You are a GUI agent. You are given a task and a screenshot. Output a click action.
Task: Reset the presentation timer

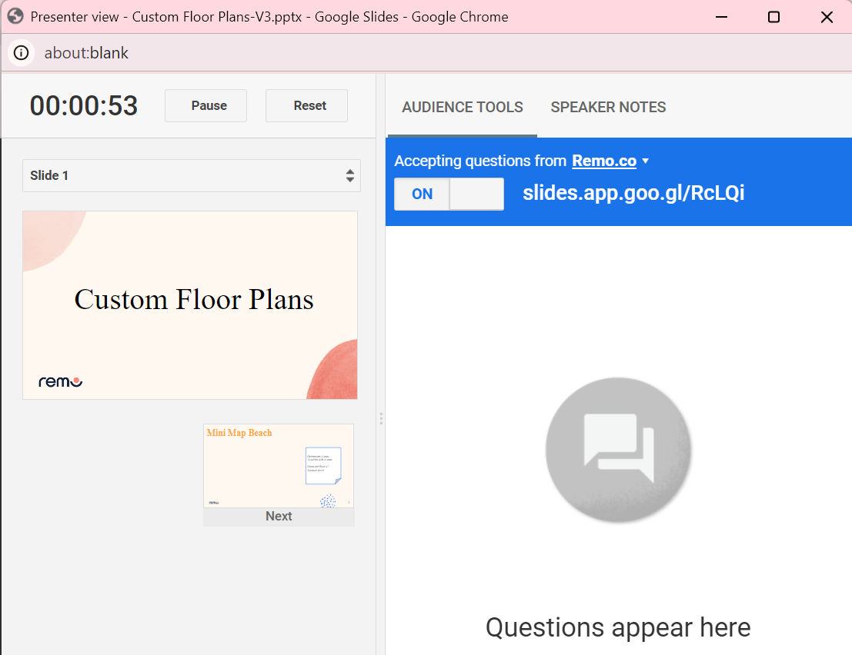click(x=306, y=106)
